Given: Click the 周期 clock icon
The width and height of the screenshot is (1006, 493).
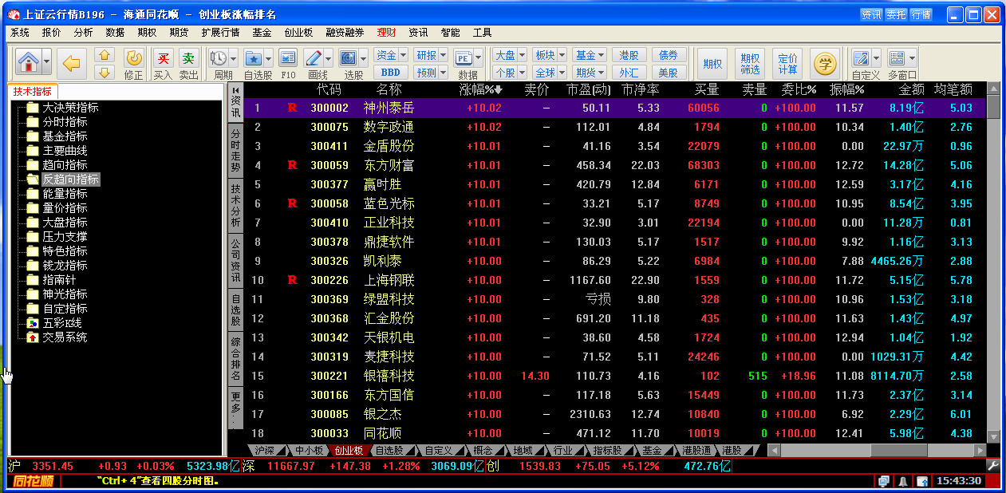Looking at the screenshot, I should click(x=218, y=58).
